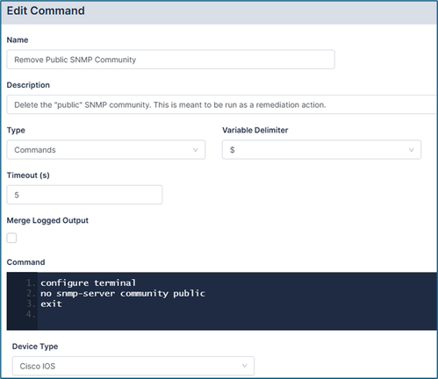Open the Type dropdown showing Commands
The image size is (438, 379).
click(106, 150)
